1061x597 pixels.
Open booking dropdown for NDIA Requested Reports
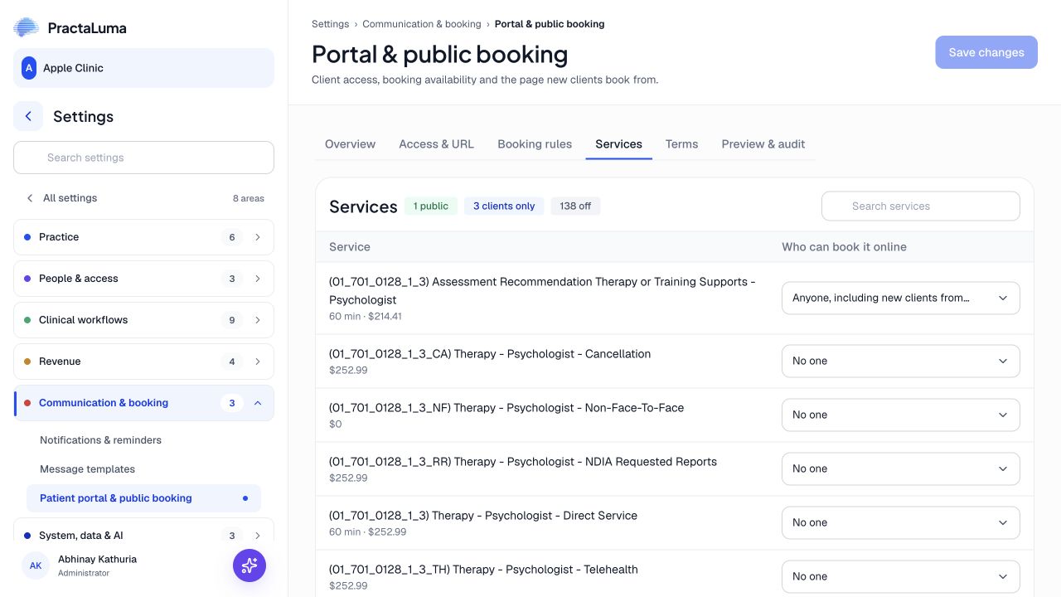pos(900,468)
